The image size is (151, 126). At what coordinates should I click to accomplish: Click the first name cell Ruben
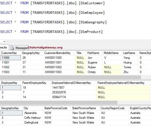pyautogui.click(x=94, y=67)
